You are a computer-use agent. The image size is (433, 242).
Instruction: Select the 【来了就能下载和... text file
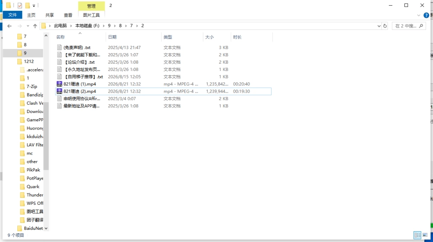pyautogui.click(x=82, y=55)
